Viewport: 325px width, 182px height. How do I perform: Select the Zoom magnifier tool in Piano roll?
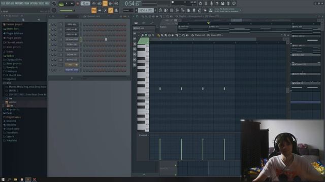point(184,35)
